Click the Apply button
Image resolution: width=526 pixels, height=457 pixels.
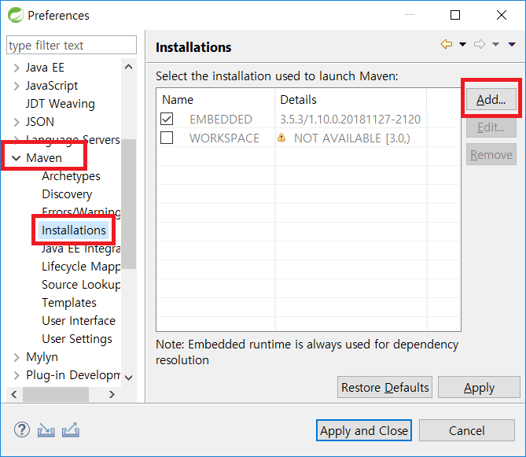pos(479,387)
